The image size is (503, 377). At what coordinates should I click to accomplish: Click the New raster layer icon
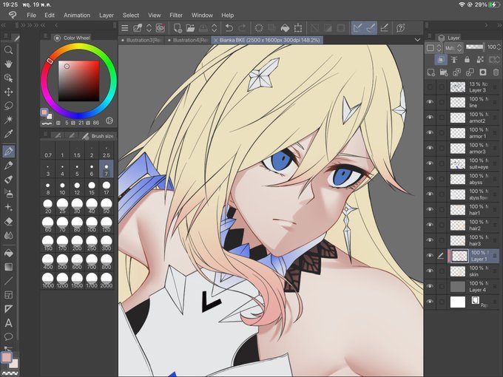(431, 72)
